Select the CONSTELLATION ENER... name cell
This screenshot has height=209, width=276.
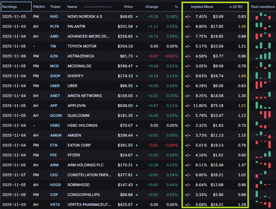[x=89, y=175]
